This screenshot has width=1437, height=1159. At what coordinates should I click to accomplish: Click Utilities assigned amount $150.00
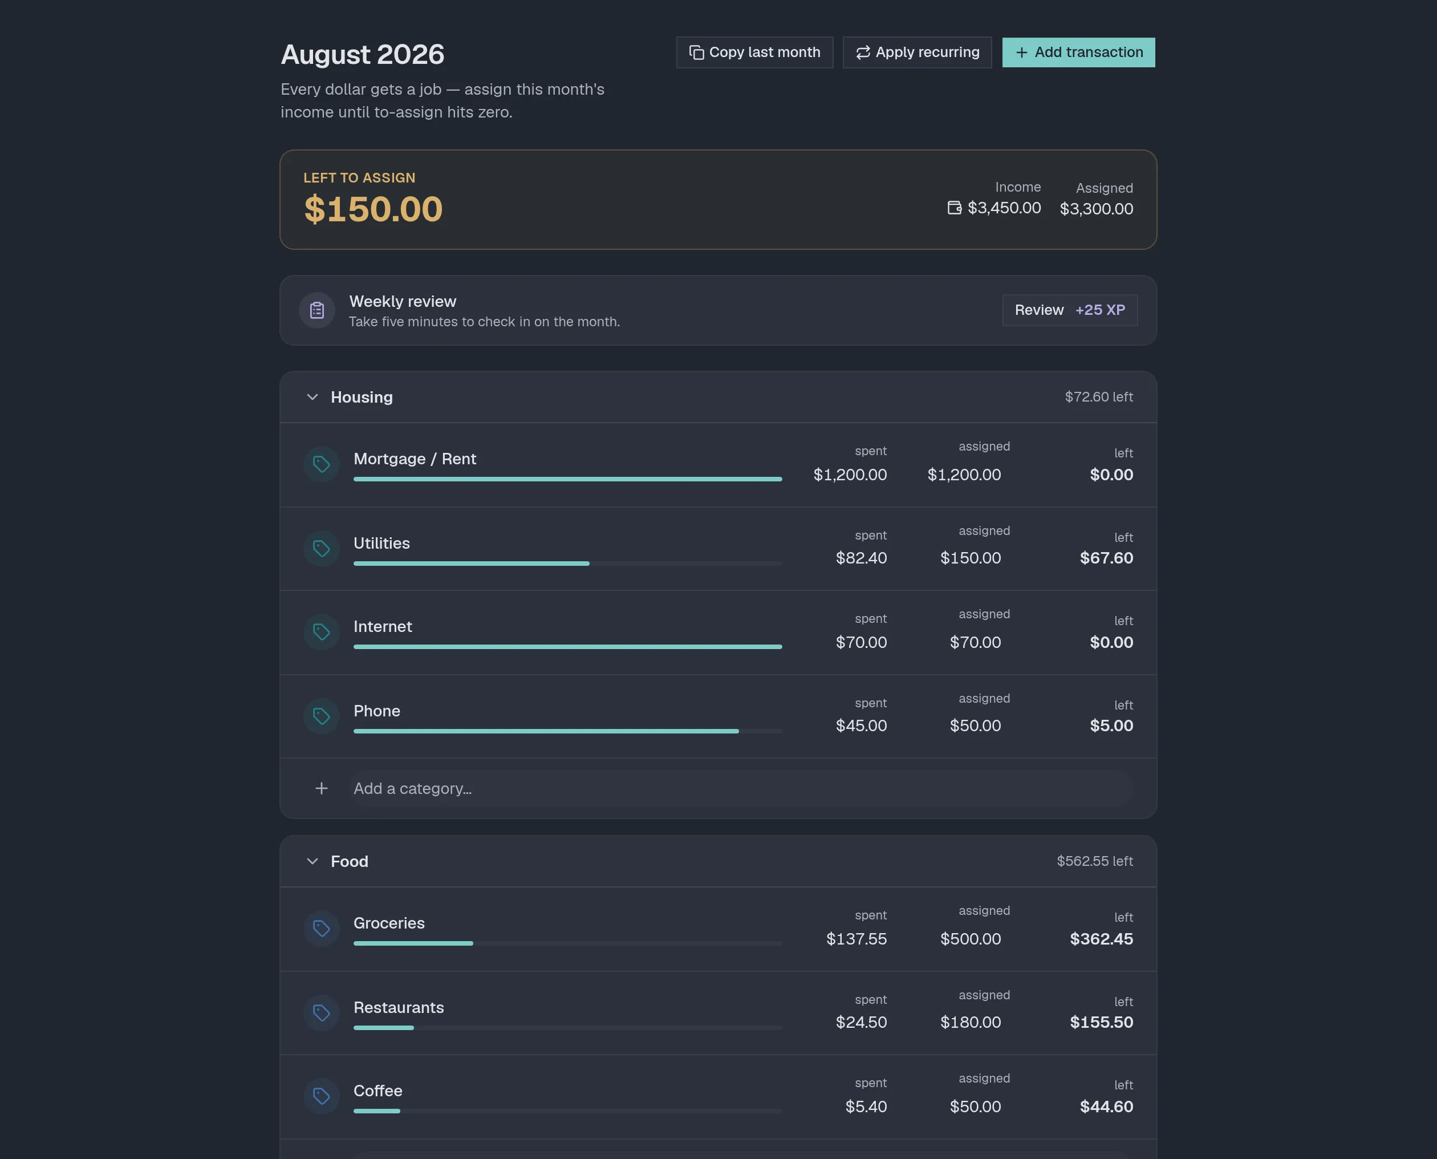(x=971, y=558)
